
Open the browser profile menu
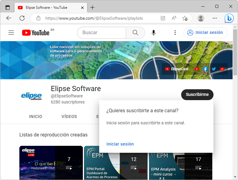201,18
